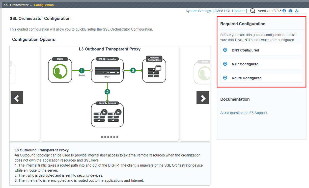Click the Route Configured check mark
The image size is (309, 188).
coord(225,78)
